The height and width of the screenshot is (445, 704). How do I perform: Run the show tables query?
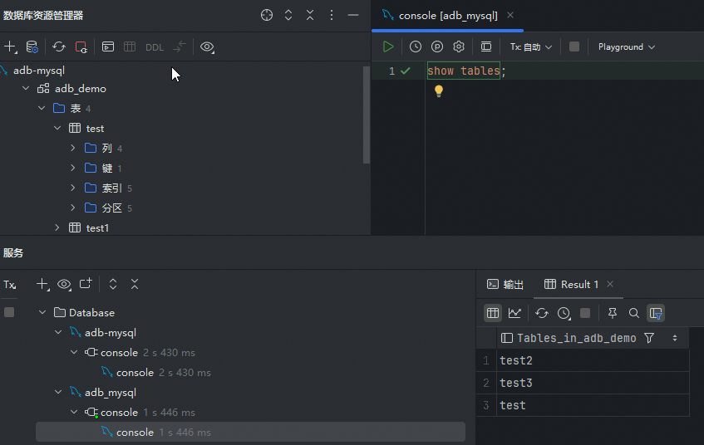pos(388,46)
